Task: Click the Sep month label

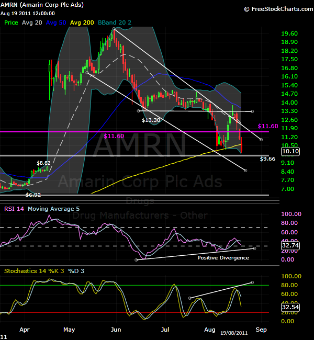Action: coord(261,330)
